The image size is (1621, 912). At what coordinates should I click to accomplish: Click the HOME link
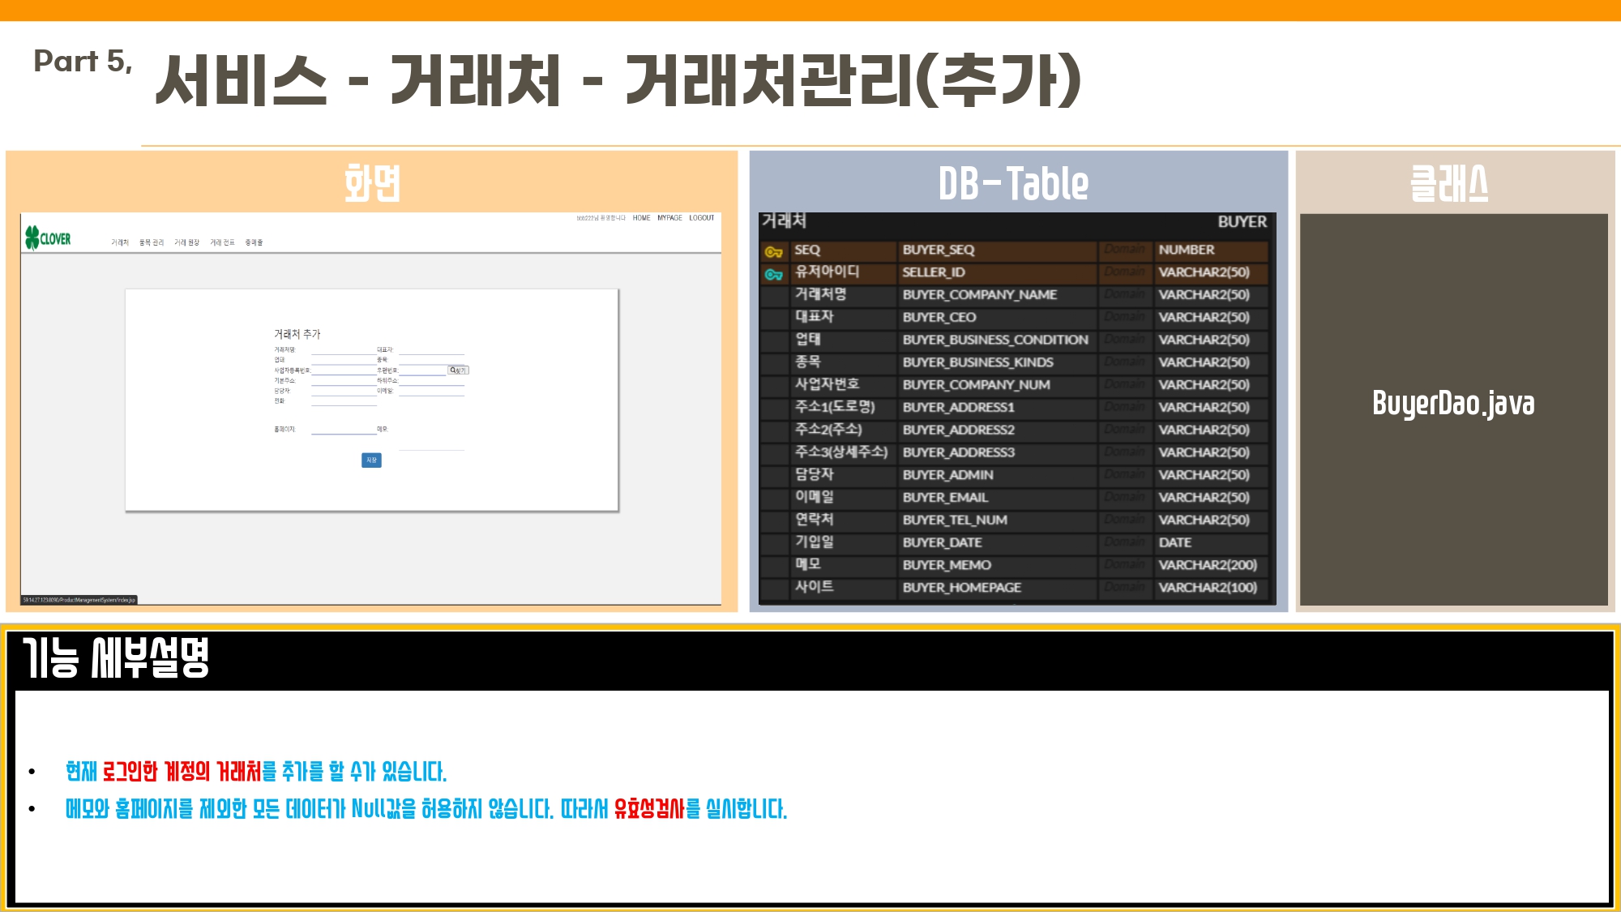pyautogui.click(x=641, y=218)
